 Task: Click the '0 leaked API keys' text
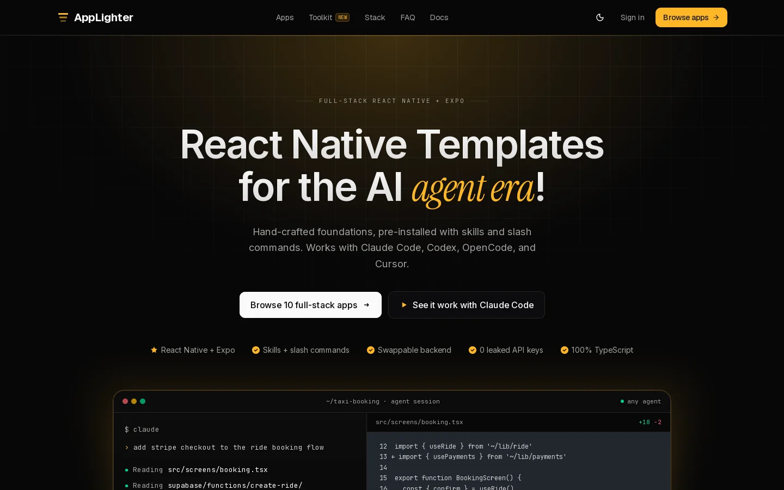[x=511, y=350]
